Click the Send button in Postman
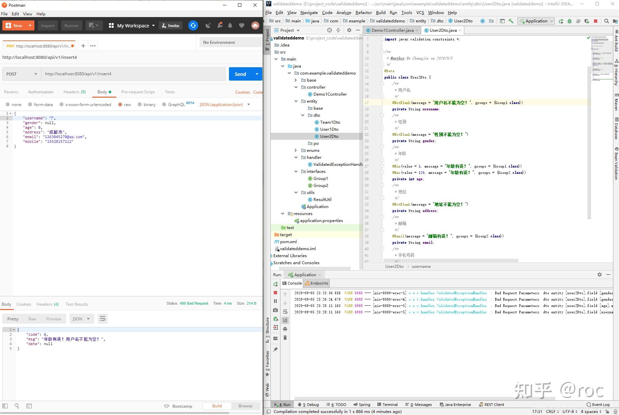The width and height of the screenshot is (619, 415). coord(240,74)
